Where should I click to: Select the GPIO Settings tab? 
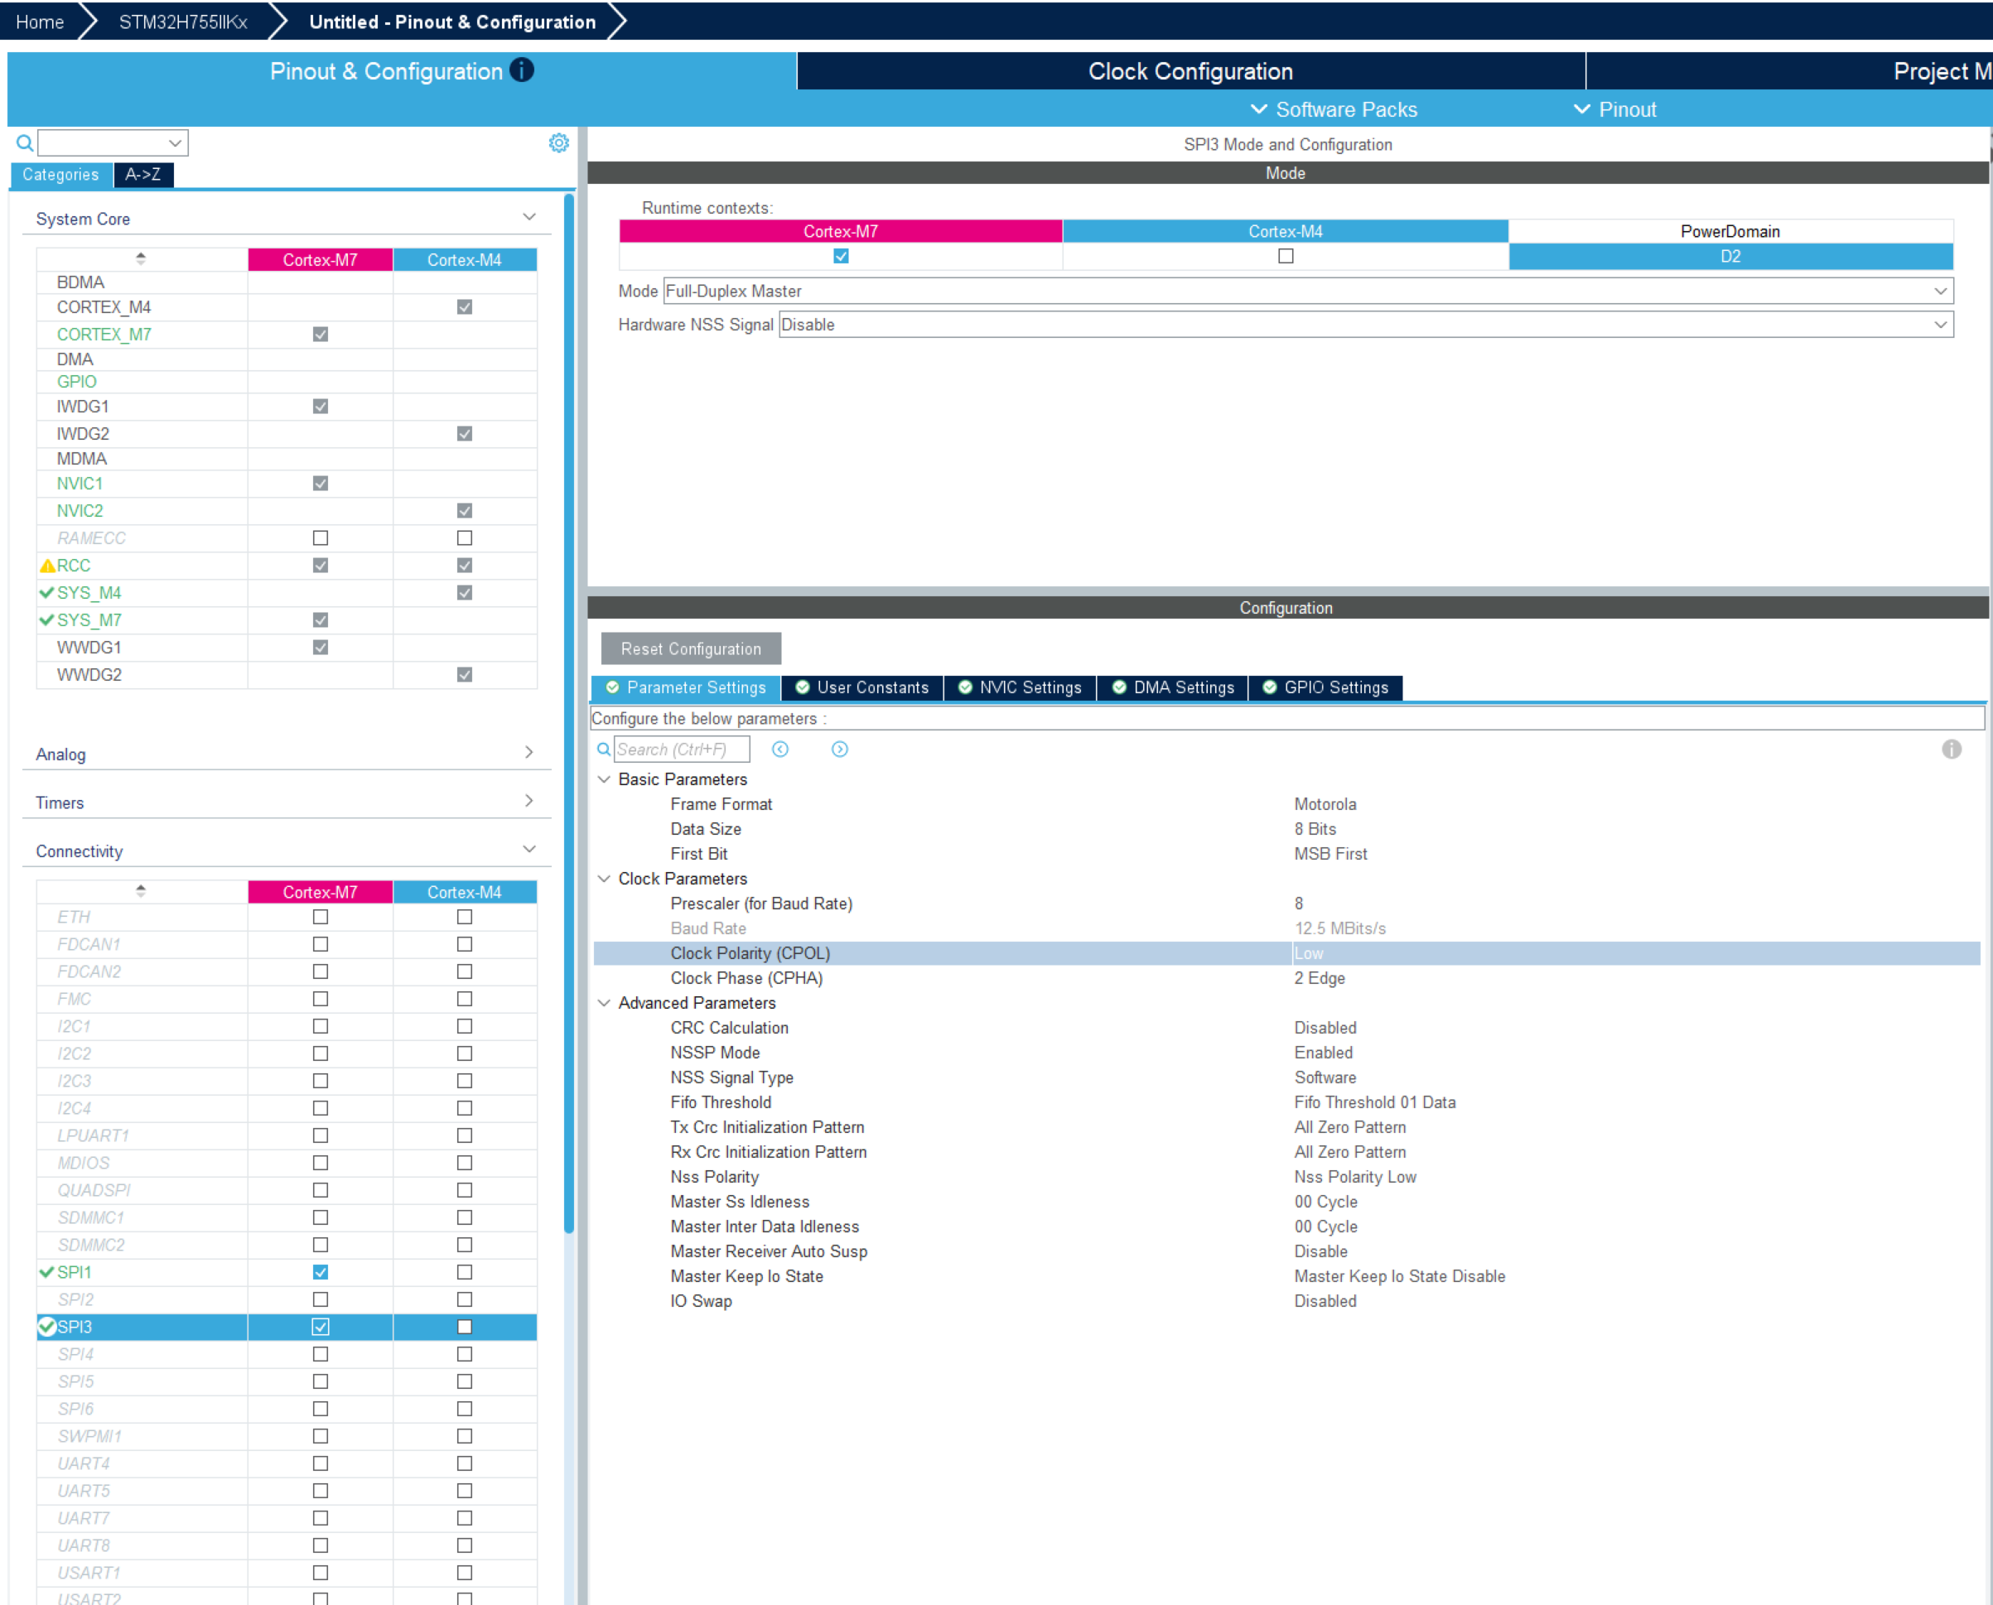(1325, 688)
